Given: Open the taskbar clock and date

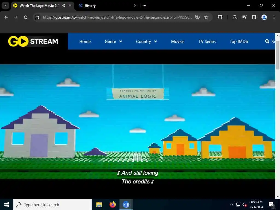Looking at the screenshot, I should [256, 205].
